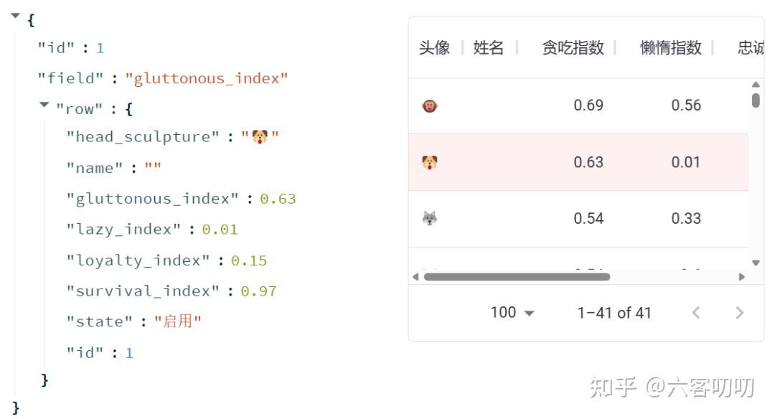Click the wolf avatar in third row

click(x=430, y=218)
